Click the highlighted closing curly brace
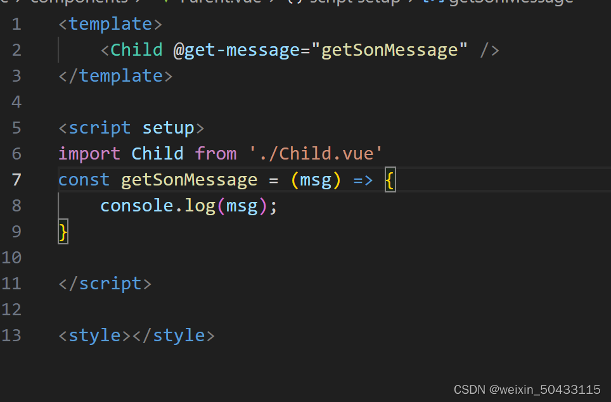The image size is (611, 402). [x=63, y=232]
